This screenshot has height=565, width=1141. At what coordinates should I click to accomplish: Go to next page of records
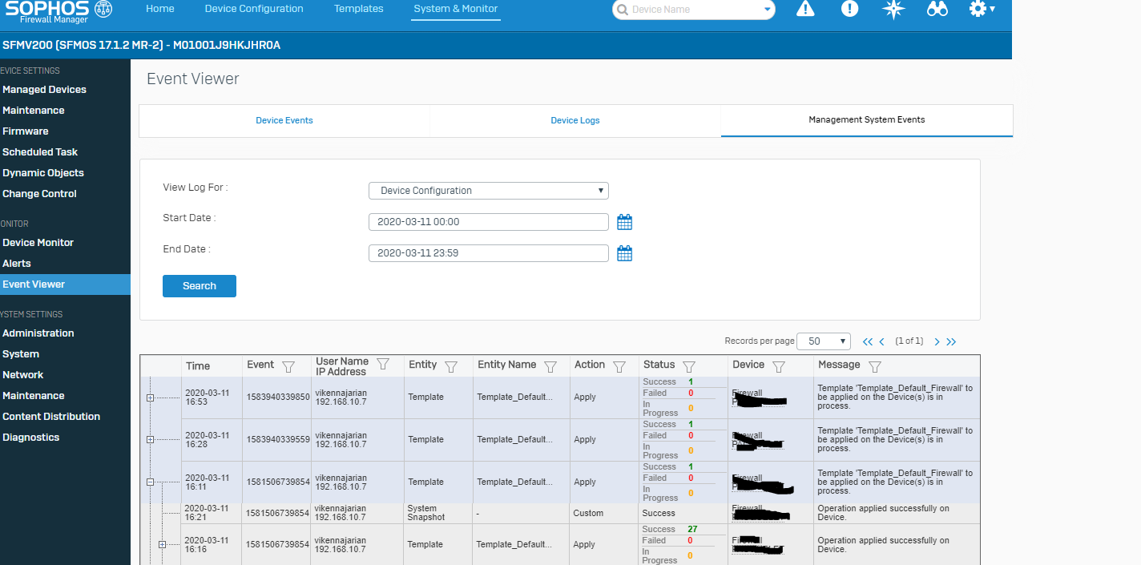click(937, 341)
